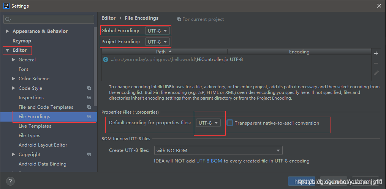Expand the Code Style node
This screenshot has width=386, height=189.
click(x=14, y=88)
